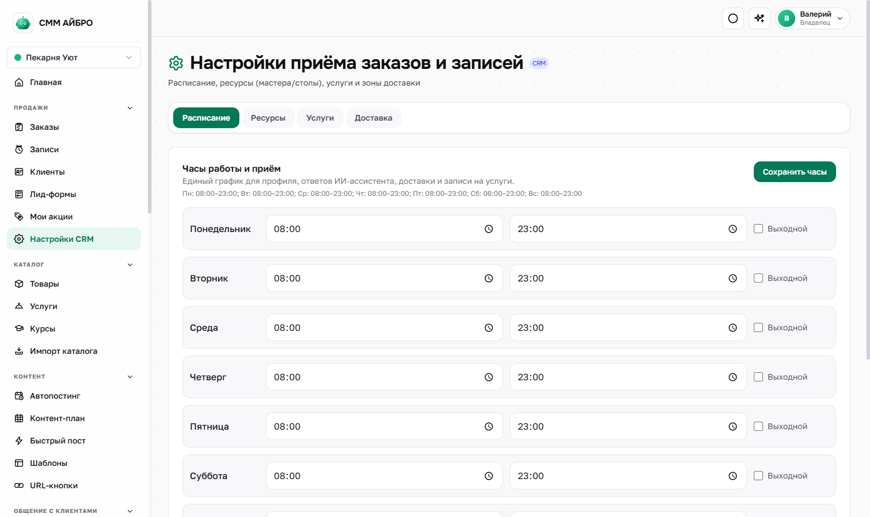Click the Пятница 08:00 start field
The height and width of the screenshot is (517, 870).
(384, 426)
